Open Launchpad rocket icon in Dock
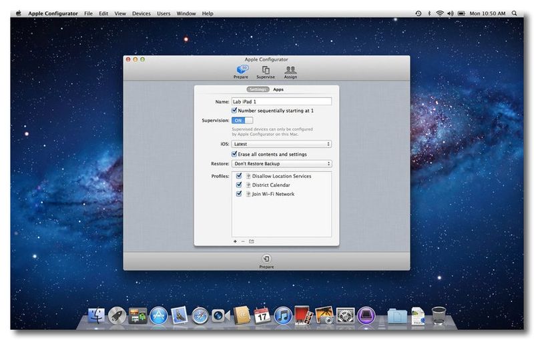 pyautogui.click(x=117, y=315)
